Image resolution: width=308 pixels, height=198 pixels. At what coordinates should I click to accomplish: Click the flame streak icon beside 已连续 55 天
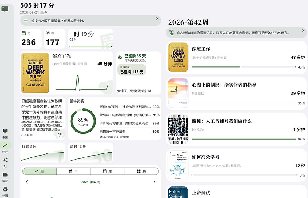pos(120,57)
